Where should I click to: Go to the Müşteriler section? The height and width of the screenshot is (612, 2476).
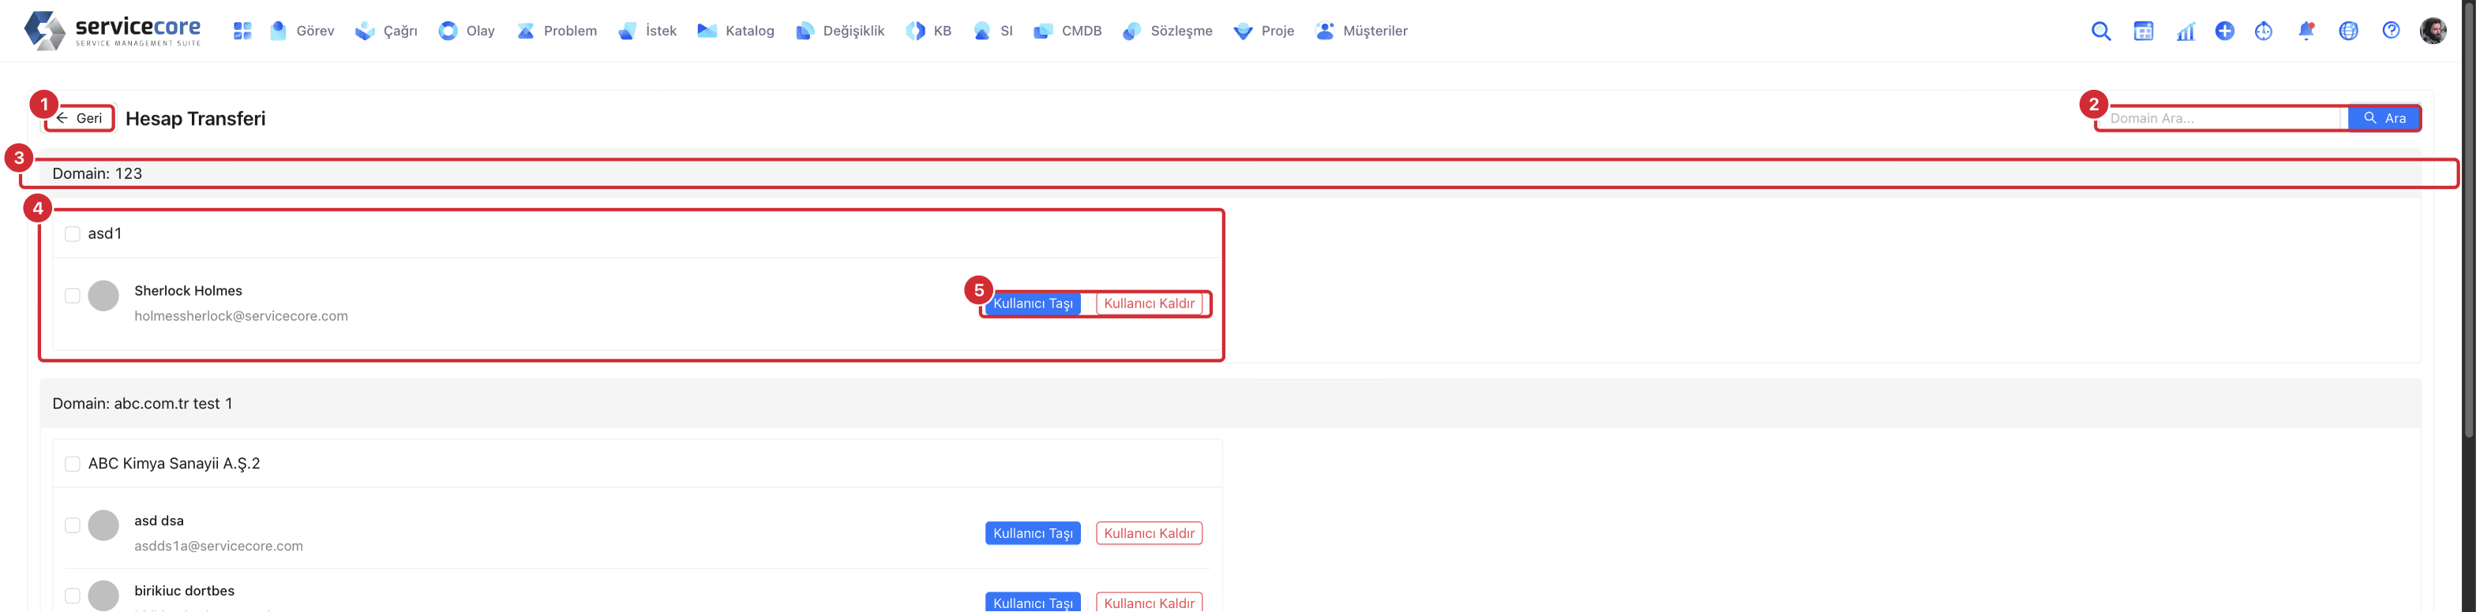click(x=1361, y=31)
